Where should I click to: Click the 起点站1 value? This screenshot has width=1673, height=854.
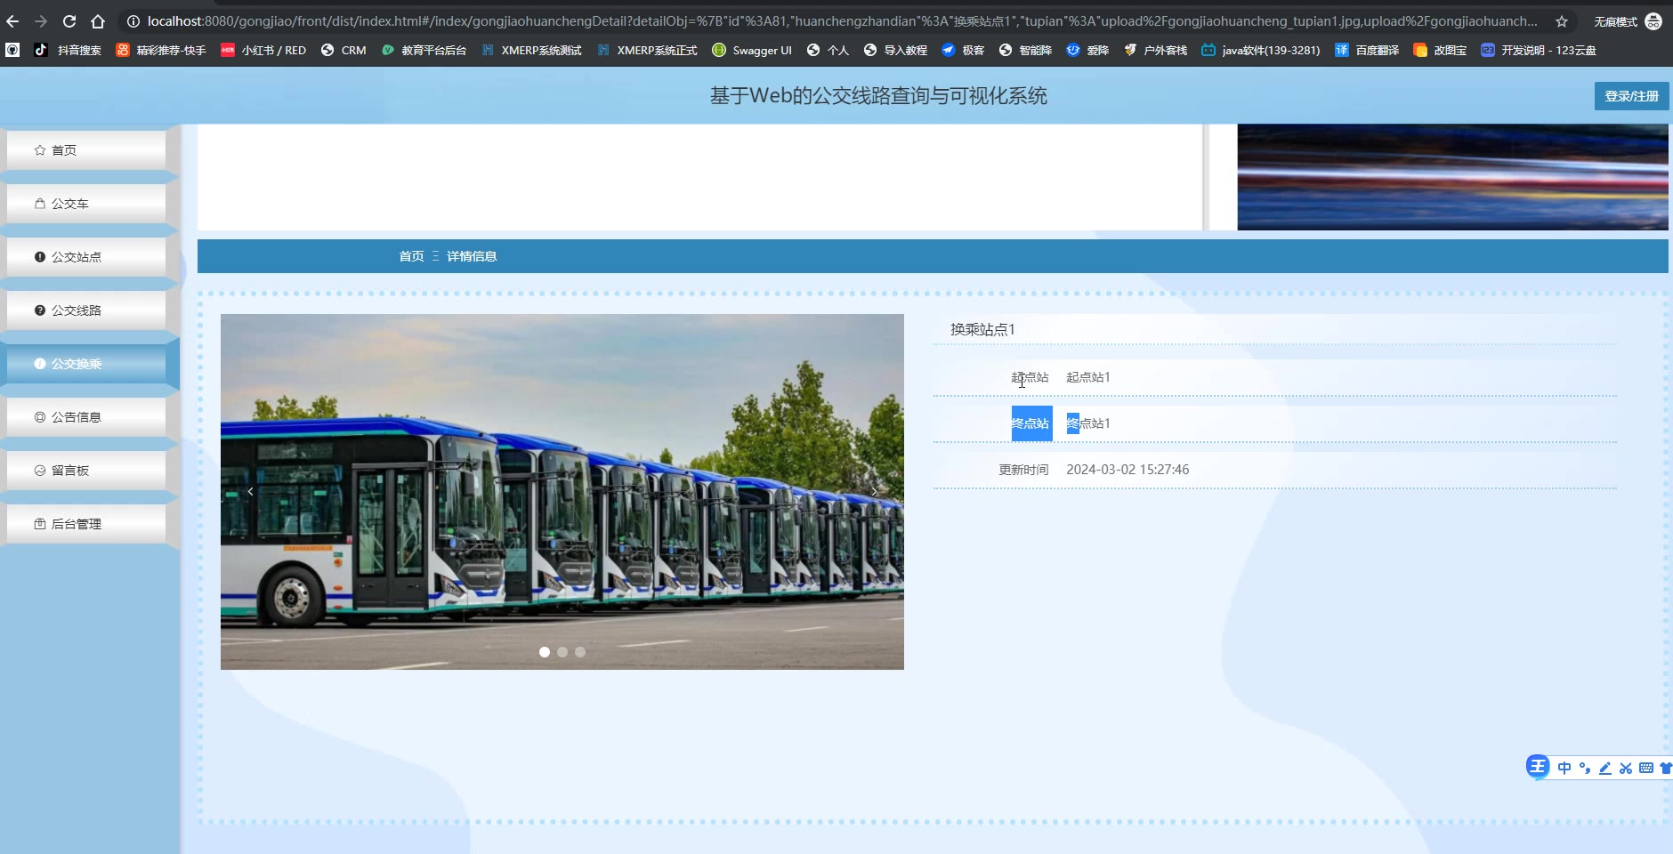[x=1088, y=377]
